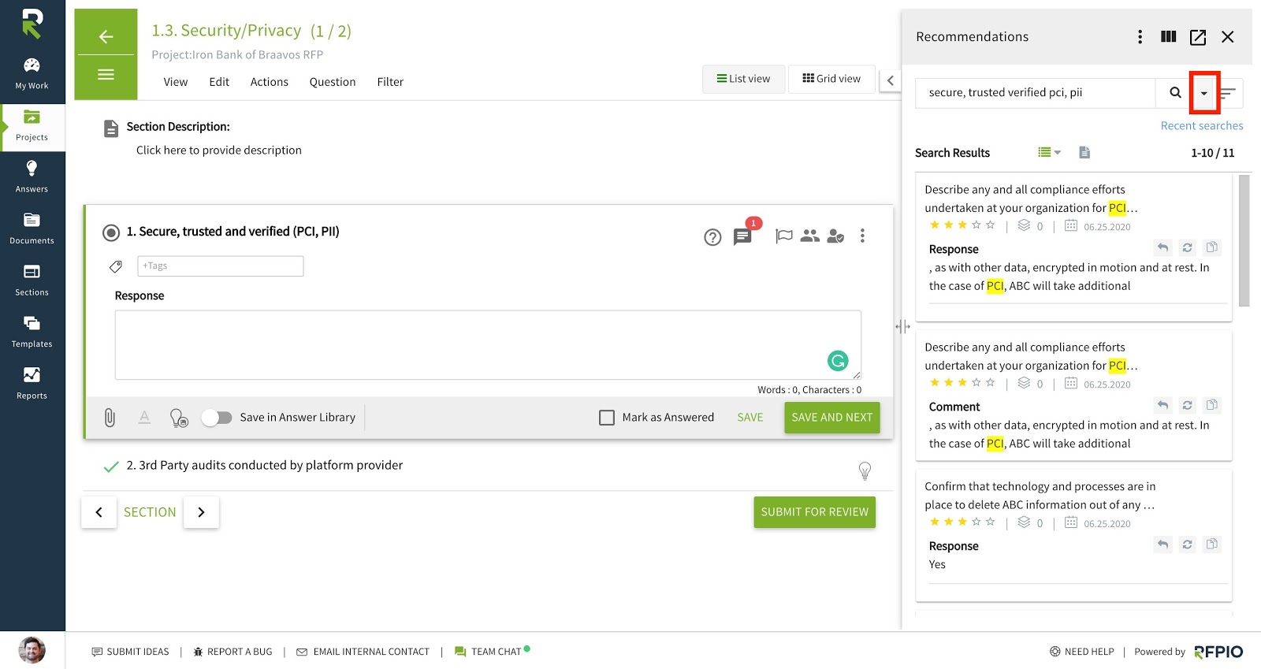The width and height of the screenshot is (1261, 669).
Task: Toggle Save in Answer Library switch
Action: coord(216,418)
